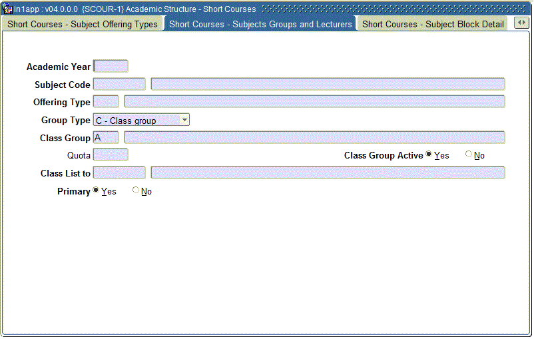The height and width of the screenshot is (339, 534).
Task: Set Class Group Active to No
Action: (x=469, y=155)
